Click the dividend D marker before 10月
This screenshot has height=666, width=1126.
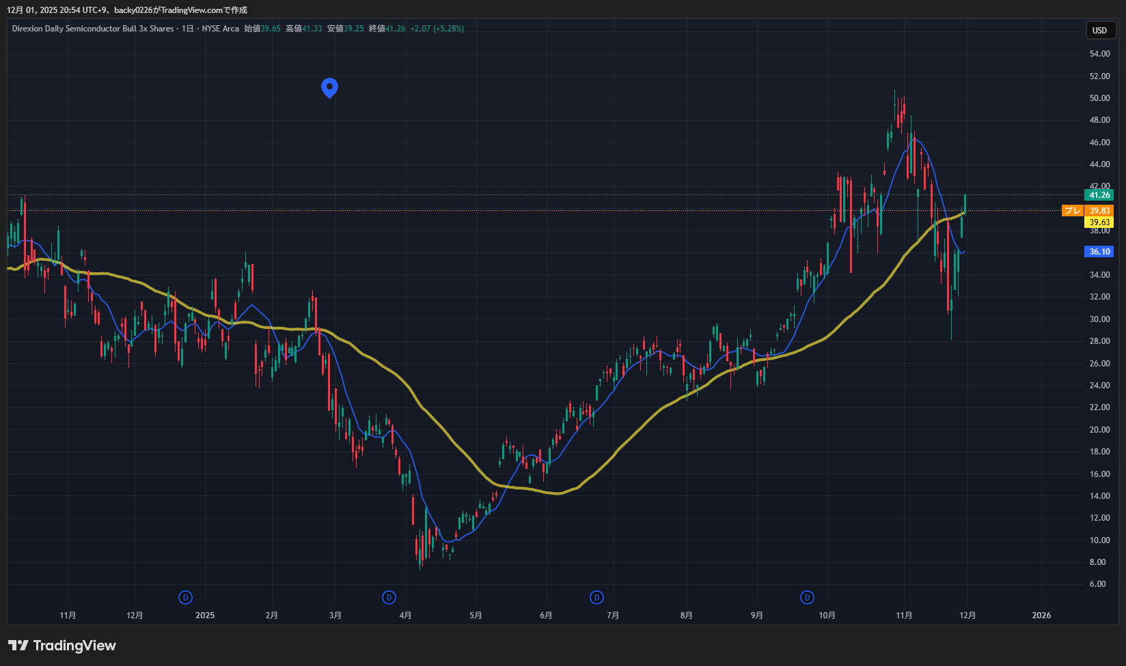click(808, 598)
